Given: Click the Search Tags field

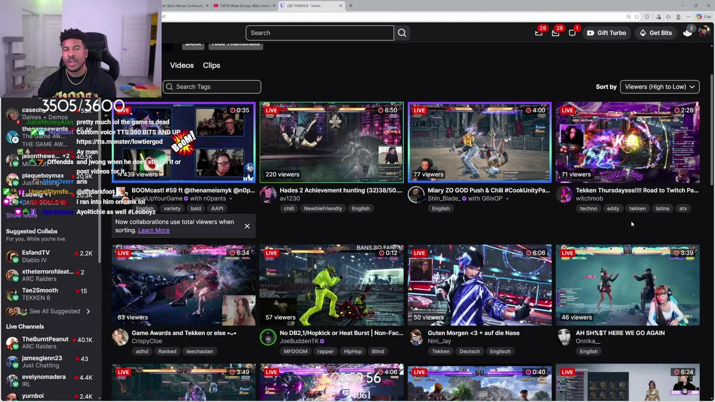Looking at the screenshot, I should click(x=212, y=87).
